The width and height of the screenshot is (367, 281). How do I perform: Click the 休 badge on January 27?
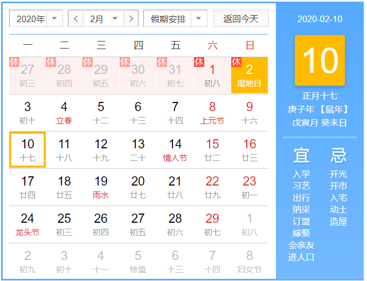pyautogui.click(x=14, y=62)
